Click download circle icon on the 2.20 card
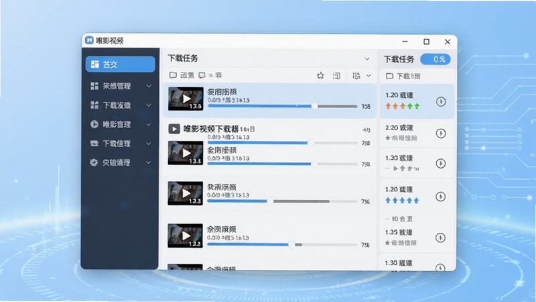This screenshot has width=536, height=302. tap(441, 133)
